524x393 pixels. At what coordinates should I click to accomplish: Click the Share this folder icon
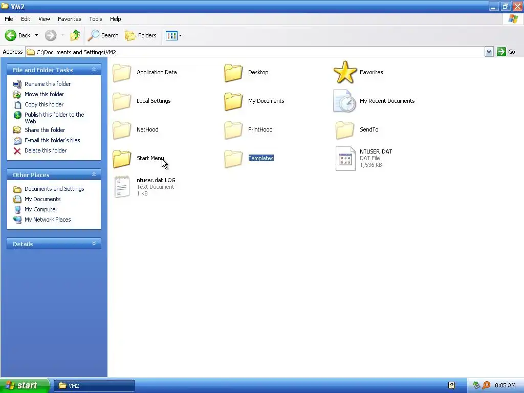[17, 130]
